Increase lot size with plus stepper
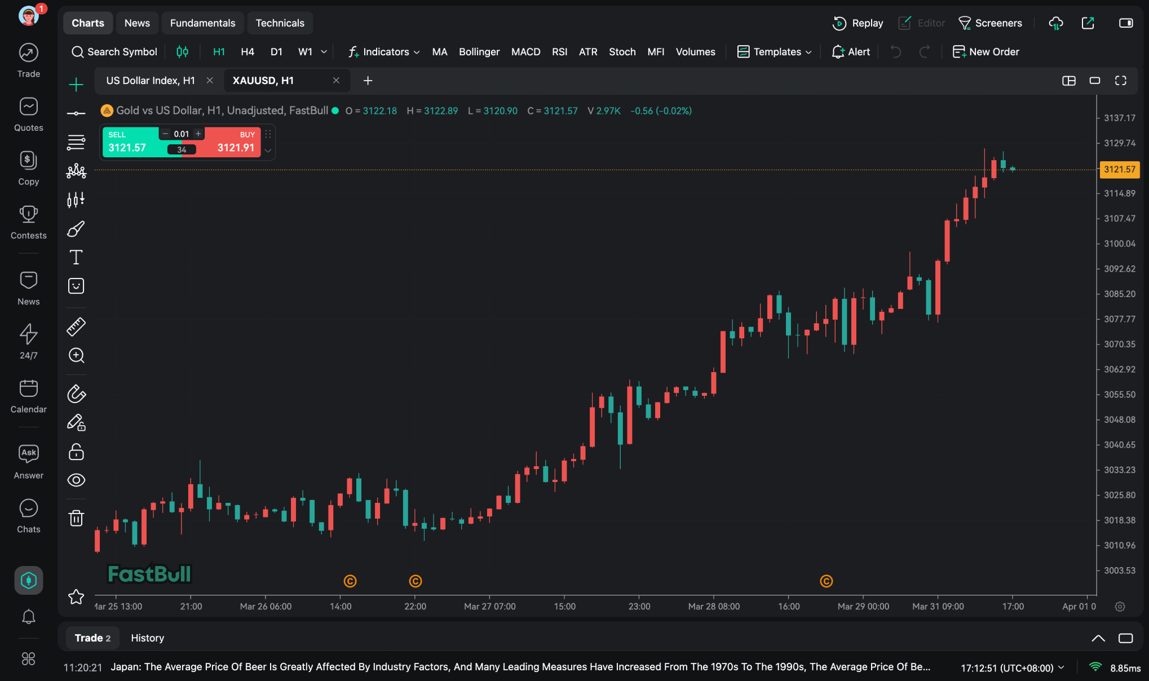Screen dimensions: 1149x681 coord(198,134)
